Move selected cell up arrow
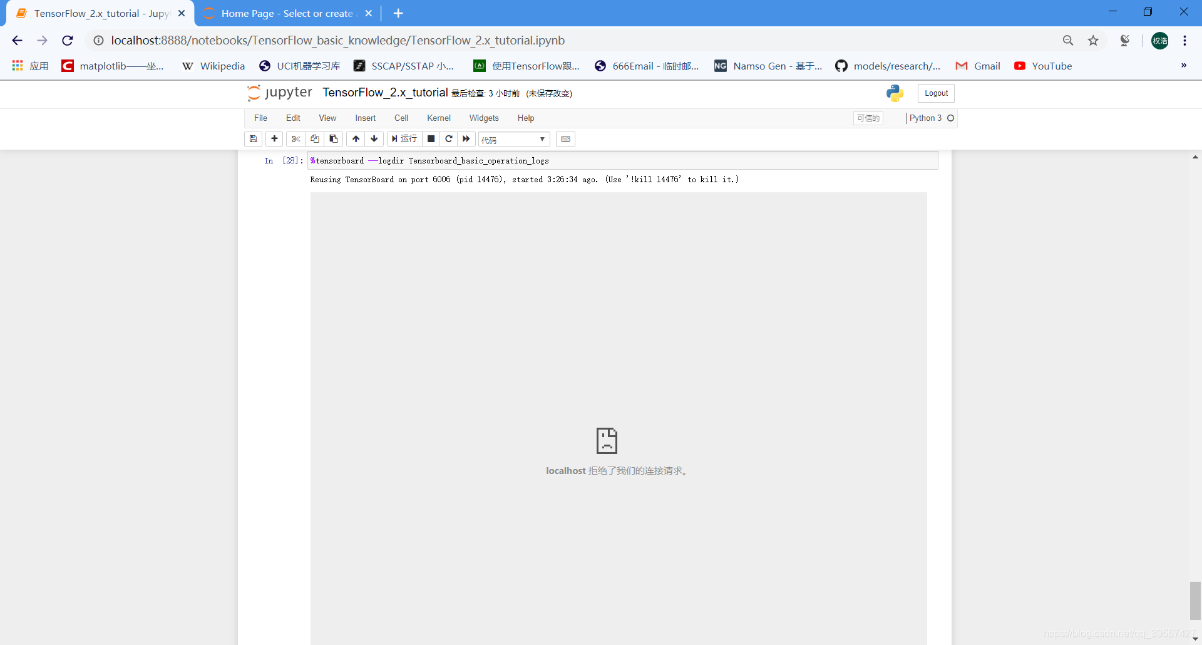This screenshot has height=645, width=1202. (x=356, y=139)
